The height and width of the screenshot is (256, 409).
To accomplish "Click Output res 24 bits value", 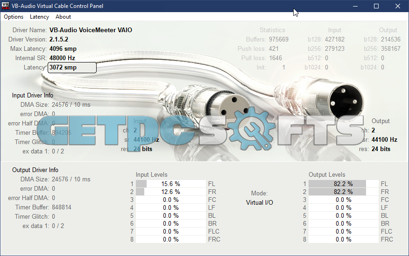I will (381, 149).
